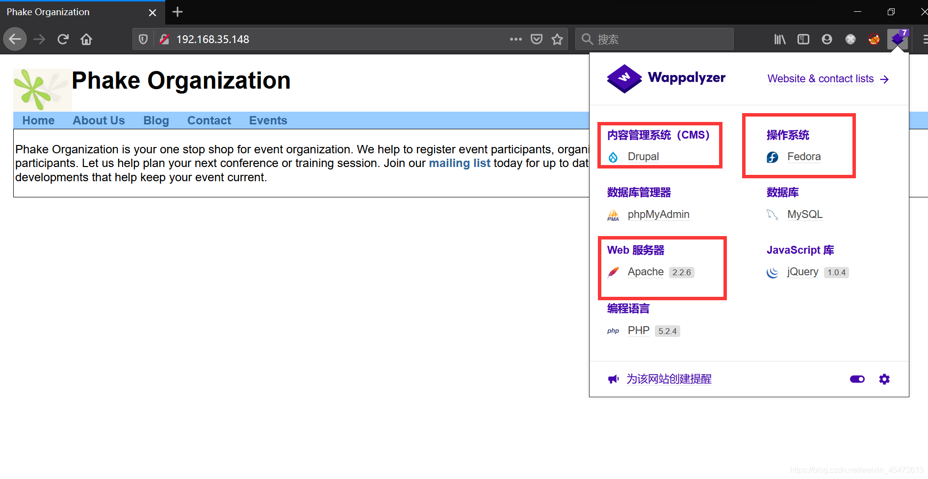Viewport: 928px width, 479px height.
Task: Toggle the Wappalyzer extension popup
Action: coord(898,39)
